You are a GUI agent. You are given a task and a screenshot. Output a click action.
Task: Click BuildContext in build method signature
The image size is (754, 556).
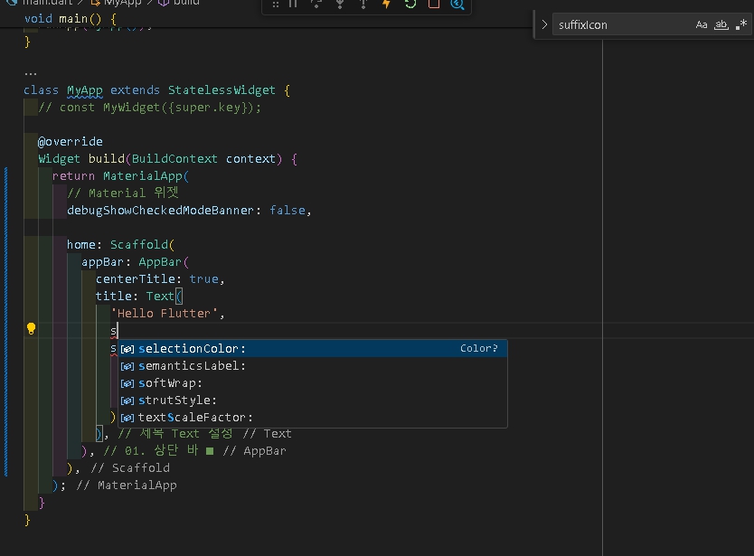click(174, 159)
